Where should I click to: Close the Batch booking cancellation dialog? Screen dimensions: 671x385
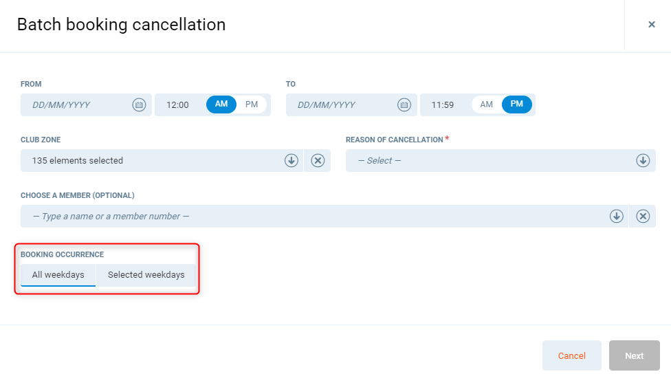(x=651, y=25)
